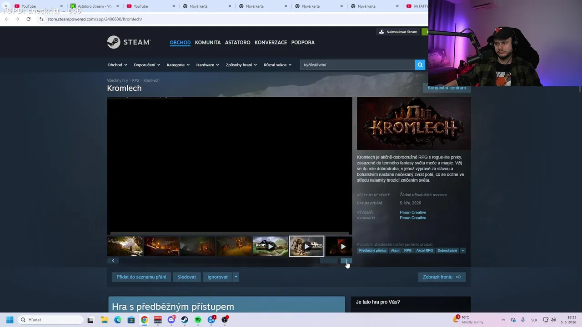The image size is (582, 327).
Task: Click the Předběžný přístup tag
Action: [372, 251]
